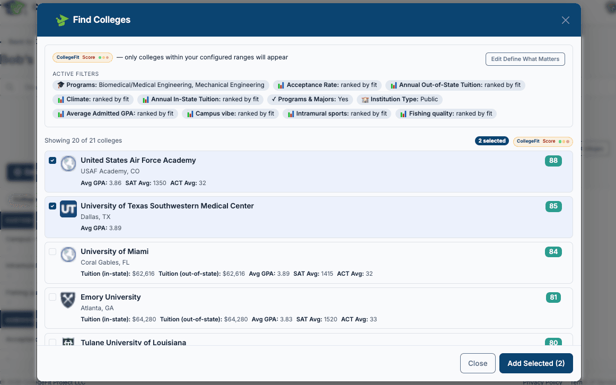The image size is (616, 385).
Task: Click the Fishing quality filter chip
Action: tap(446, 113)
